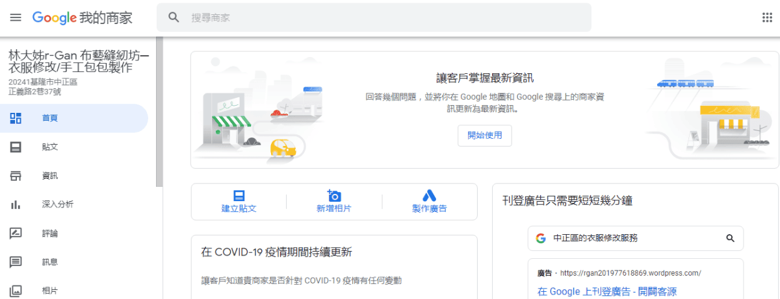
Task: Click the 貼文 post icon in sidebar
Action: [16, 147]
